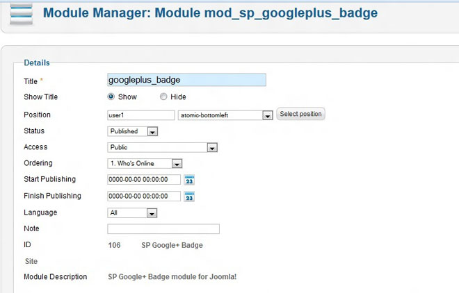Click the Start Publishing date field
This screenshot has width=459, height=293.
[144, 180]
